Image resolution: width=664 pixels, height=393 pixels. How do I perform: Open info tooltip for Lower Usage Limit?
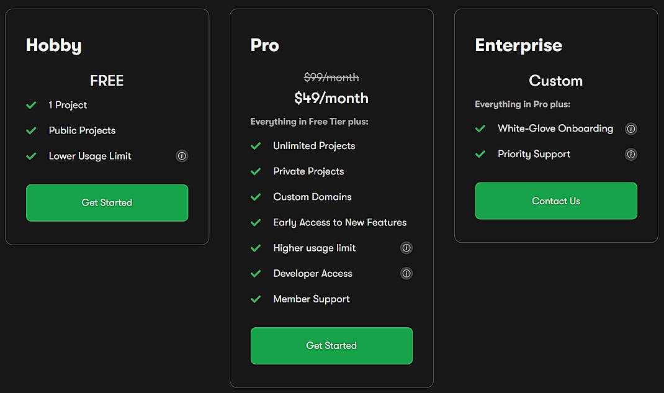click(x=182, y=156)
